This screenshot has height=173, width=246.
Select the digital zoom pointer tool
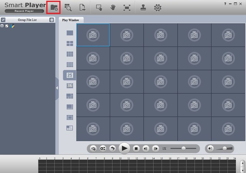99,8
